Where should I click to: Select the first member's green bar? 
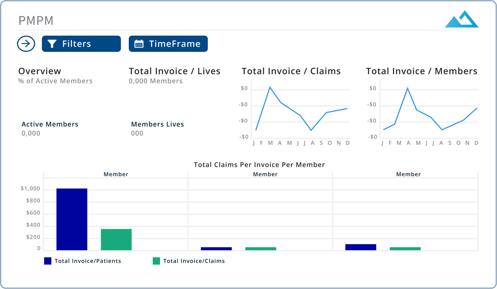[116, 240]
